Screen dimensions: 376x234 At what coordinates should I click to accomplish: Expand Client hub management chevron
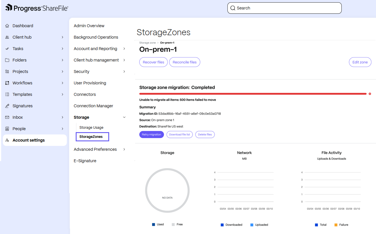tap(124, 60)
